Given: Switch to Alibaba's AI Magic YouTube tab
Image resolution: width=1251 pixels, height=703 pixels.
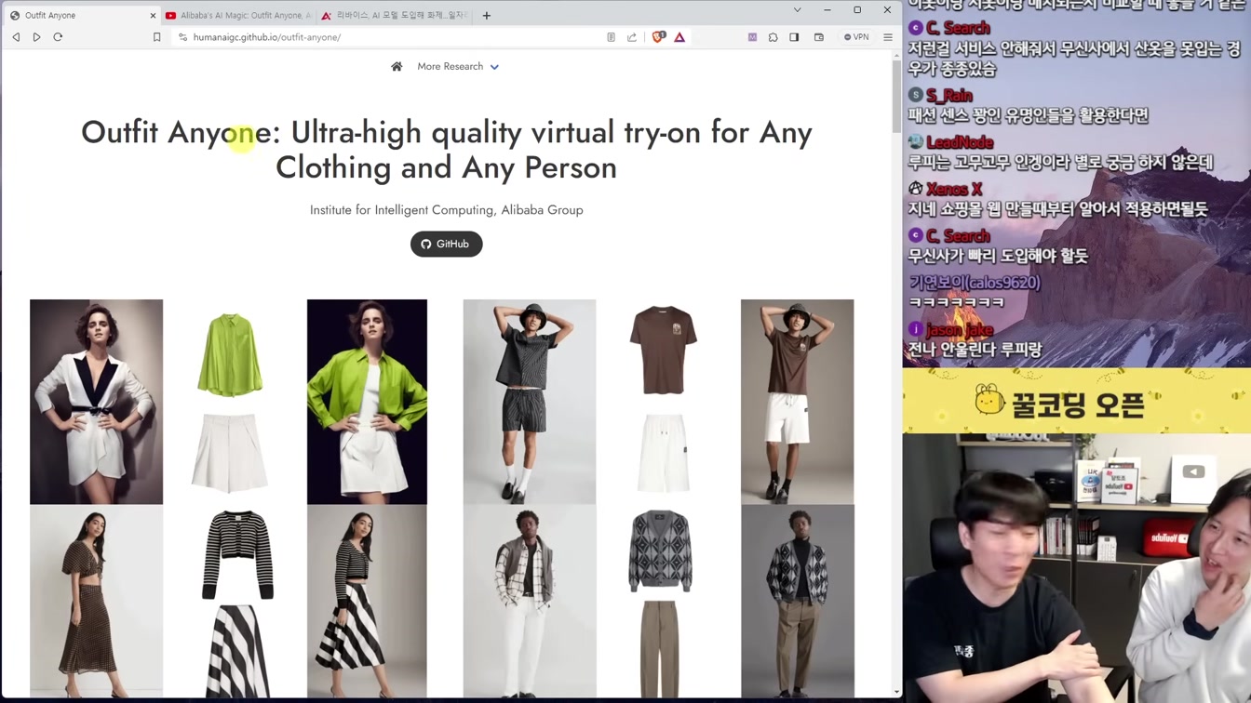Looking at the screenshot, I should coord(238,15).
